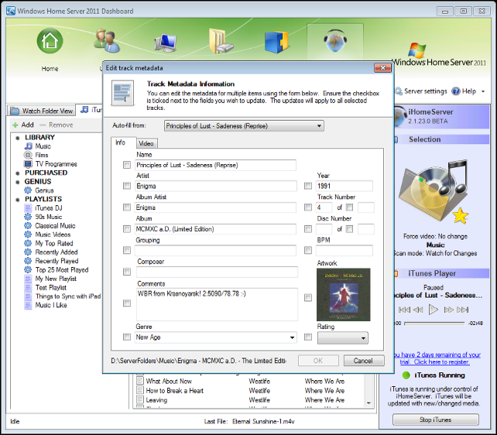
Task: Click the skip to next track button
Action: [x=462, y=310]
